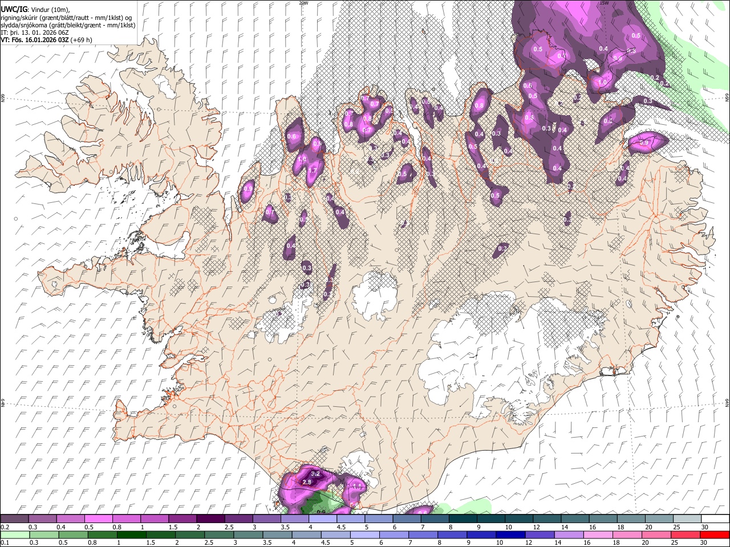Image resolution: width=730 pixels, height=547 pixels.
Task: Select the slate blue snow swatch from 6 to 7
Action: coord(407,519)
